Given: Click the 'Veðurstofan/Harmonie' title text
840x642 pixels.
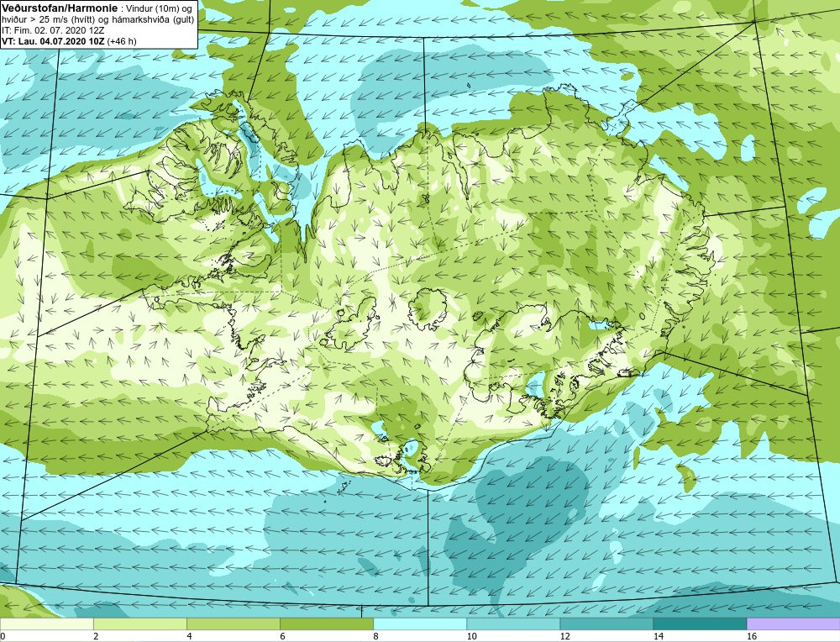Looking at the screenshot, I should pos(59,8).
